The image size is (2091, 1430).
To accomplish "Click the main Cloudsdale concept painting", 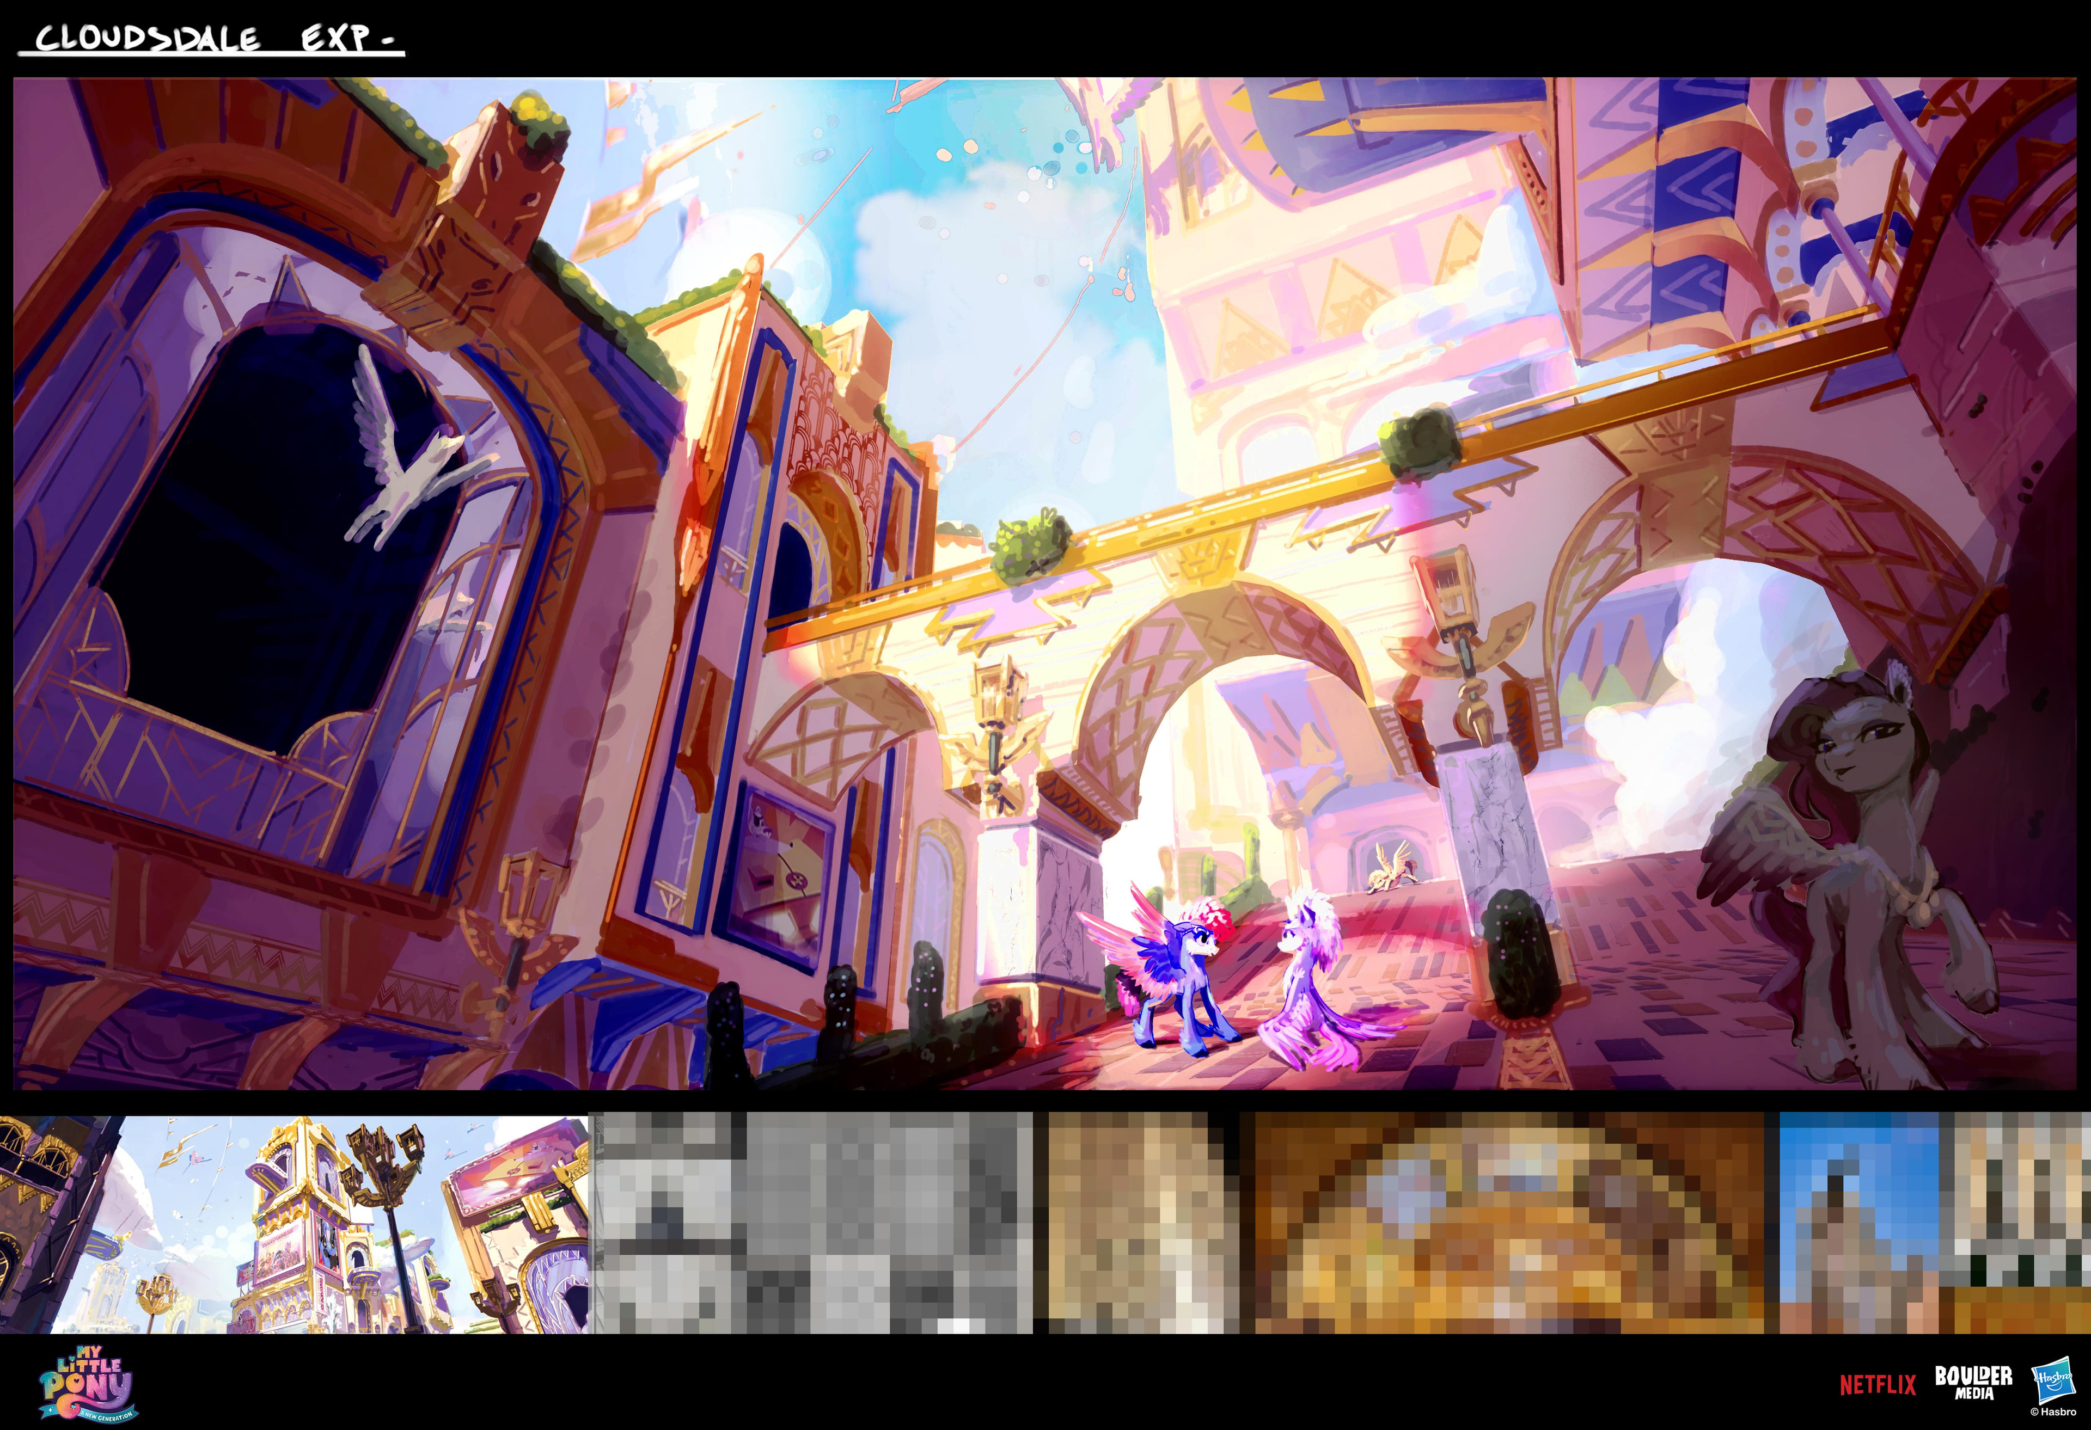I will click(x=1044, y=584).
